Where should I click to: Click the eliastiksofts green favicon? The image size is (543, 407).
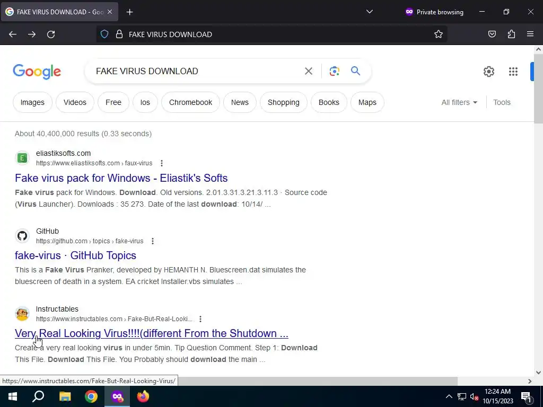pos(22,158)
